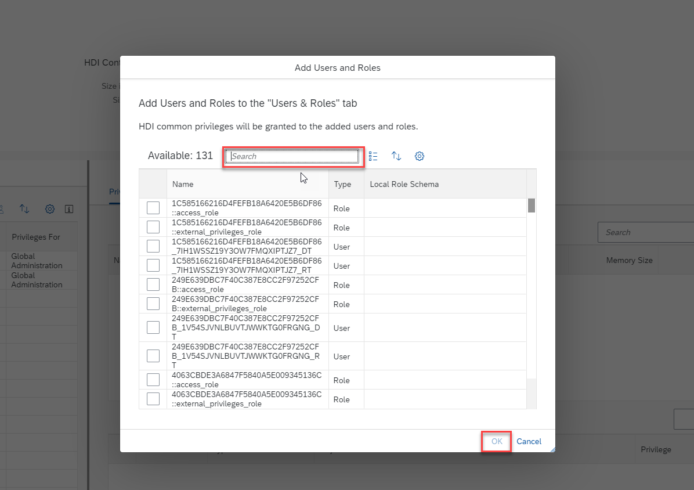Focus the dialog Search field
The height and width of the screenshot is (490, 694).
[x=292, y=156]
